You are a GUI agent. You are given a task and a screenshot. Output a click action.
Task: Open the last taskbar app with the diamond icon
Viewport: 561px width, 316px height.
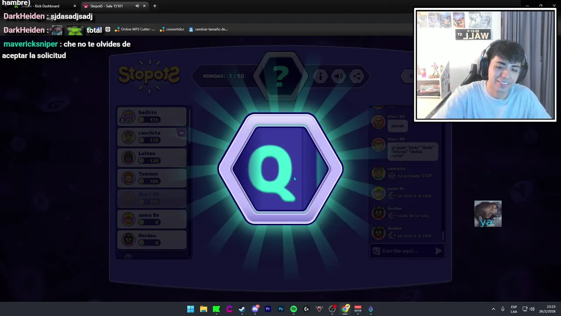(371, 309)
